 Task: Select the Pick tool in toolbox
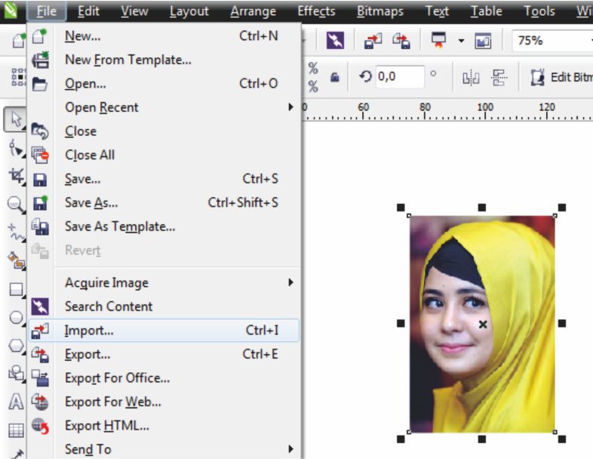pos(16,119)
